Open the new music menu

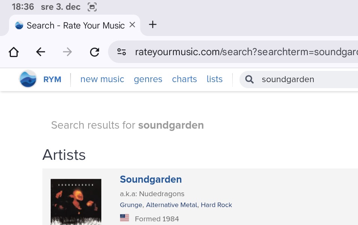click(102, 79)
